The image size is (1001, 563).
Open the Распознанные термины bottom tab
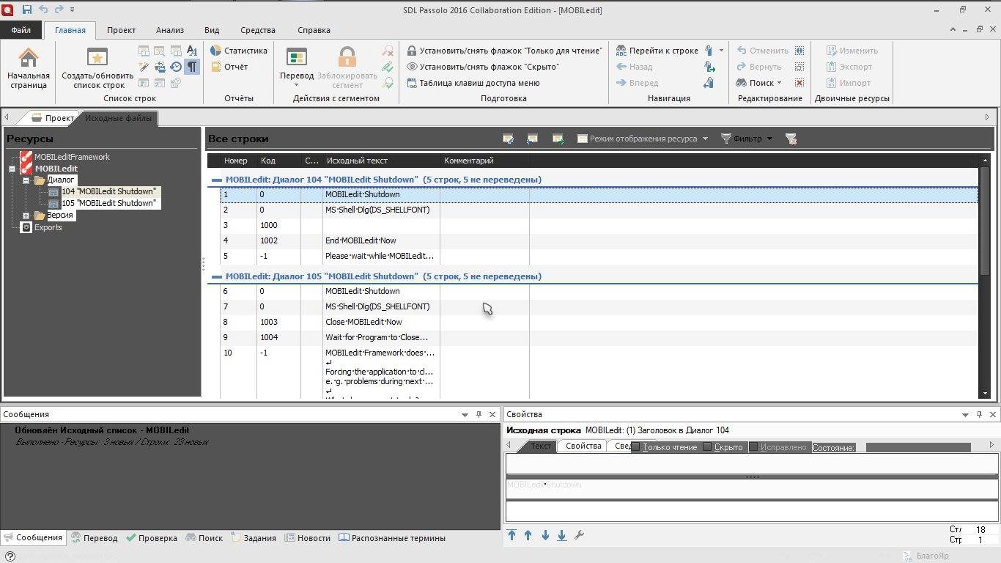pyautogui.click(x=392, y=538)
